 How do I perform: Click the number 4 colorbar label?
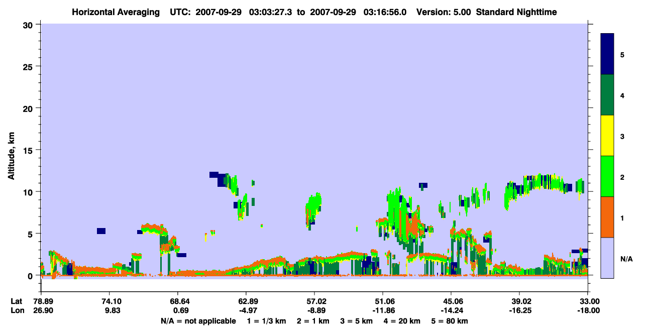[x=622, y=95]
